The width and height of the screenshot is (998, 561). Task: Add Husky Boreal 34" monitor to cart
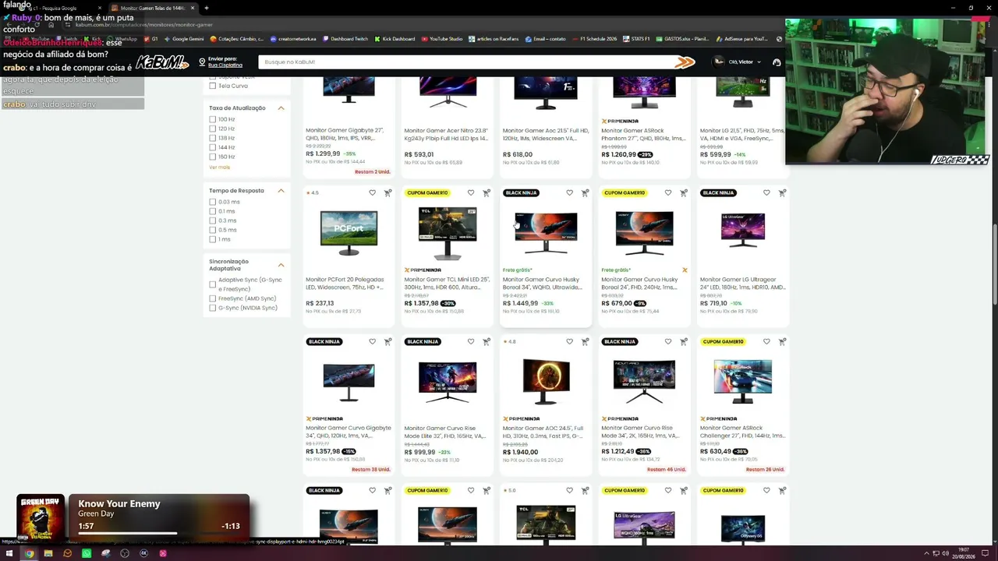click(x=585, y=192)
